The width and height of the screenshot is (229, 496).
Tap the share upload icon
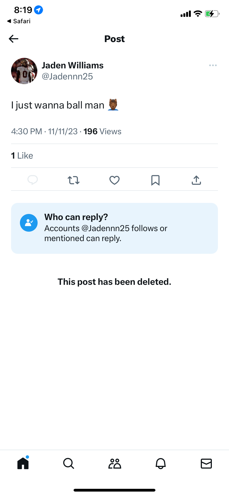[x=196, y=180]
